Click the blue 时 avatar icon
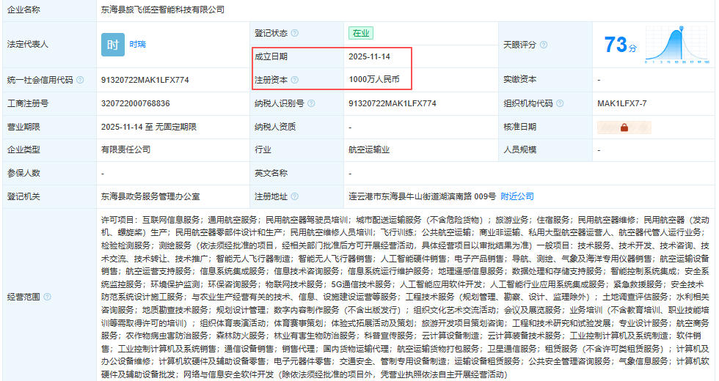This screenshot has width=719, height=381. tap(112, 44)
